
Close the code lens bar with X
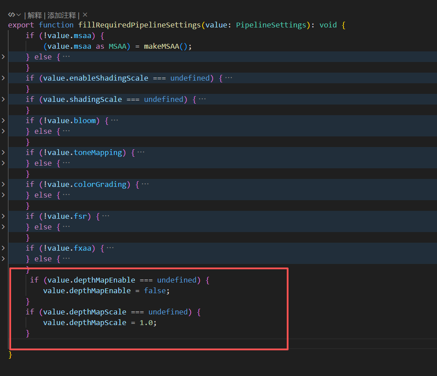[x=85, y=15]
